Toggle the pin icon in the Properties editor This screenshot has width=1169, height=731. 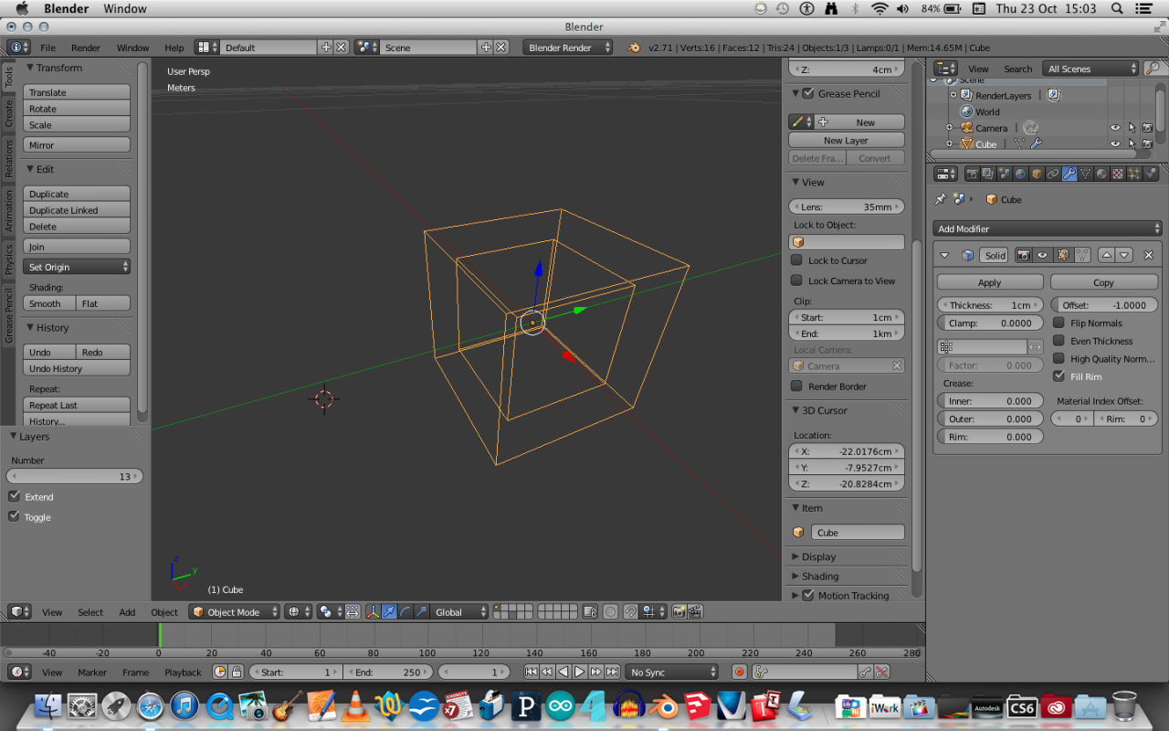(x=940, y=199)
